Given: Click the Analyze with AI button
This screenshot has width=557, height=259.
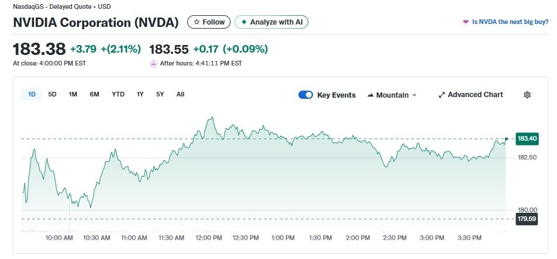Looking at the screenshot, I should tap(271, 22).
